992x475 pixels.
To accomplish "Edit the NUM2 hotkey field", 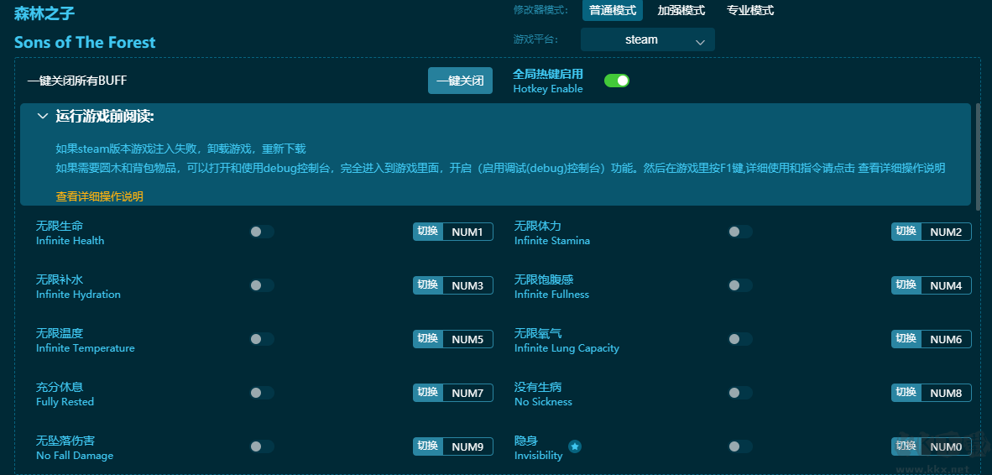I will (x=946, y=232).
